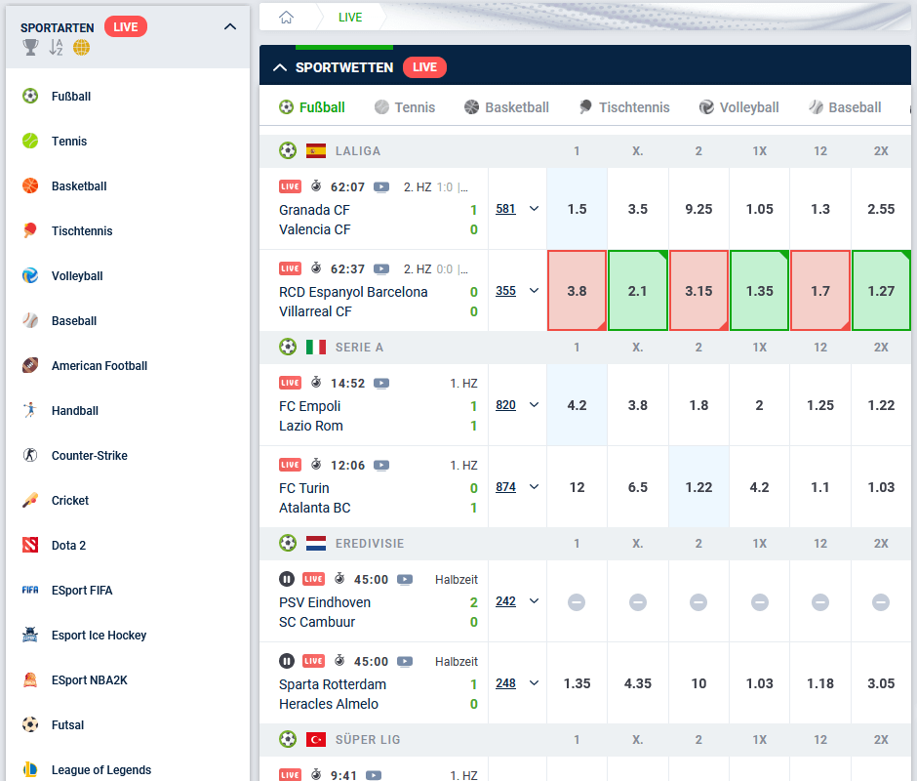Switch to the Volleyball tab

coord(739,107)
